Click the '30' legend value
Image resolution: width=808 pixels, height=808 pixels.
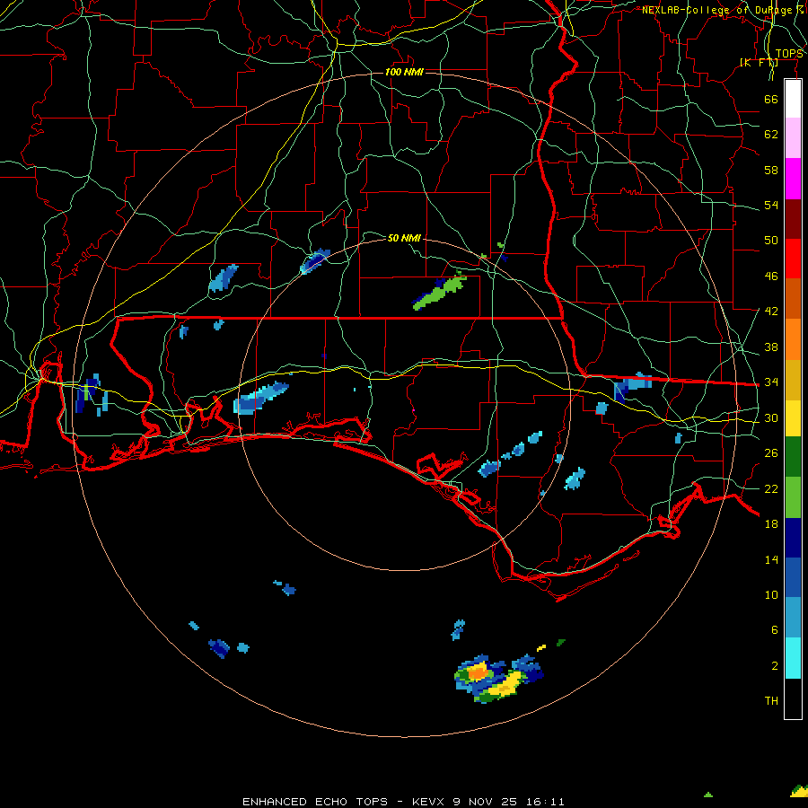771,417
